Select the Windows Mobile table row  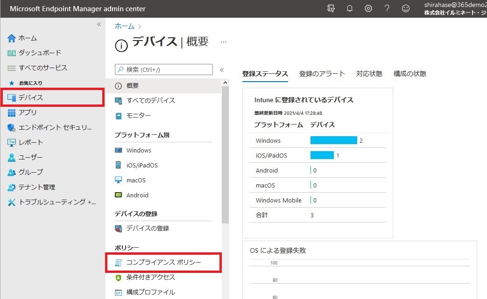(318, 201)
